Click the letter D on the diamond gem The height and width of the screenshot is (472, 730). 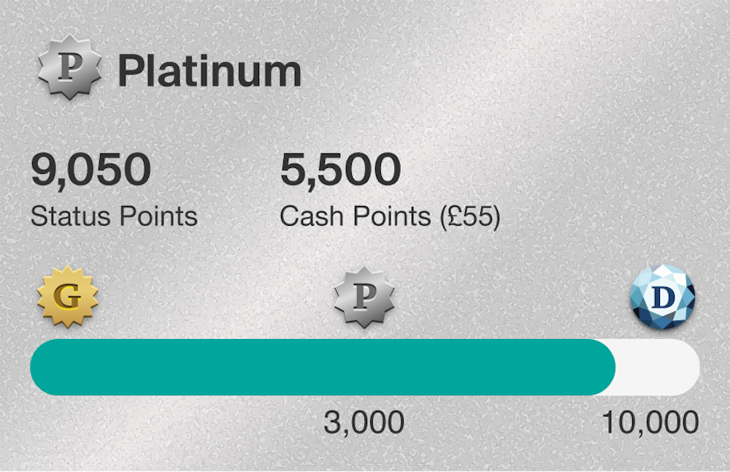[662, 297]
